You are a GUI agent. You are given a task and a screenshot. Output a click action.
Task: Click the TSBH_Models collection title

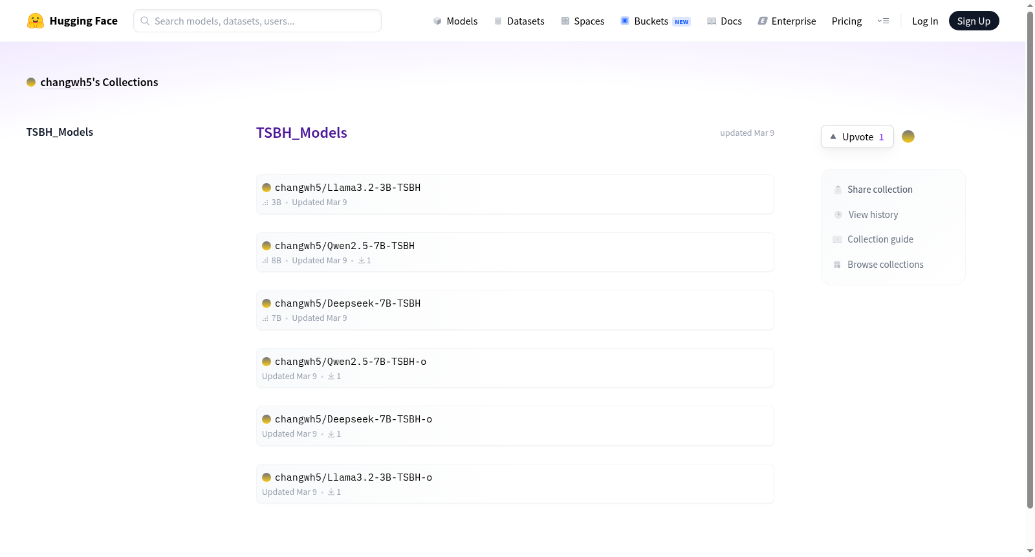click(x=301, y=133)
